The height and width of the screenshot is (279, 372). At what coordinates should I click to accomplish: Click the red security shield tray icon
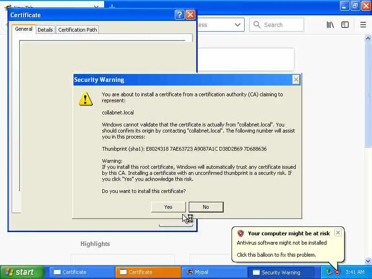[337, 272]
